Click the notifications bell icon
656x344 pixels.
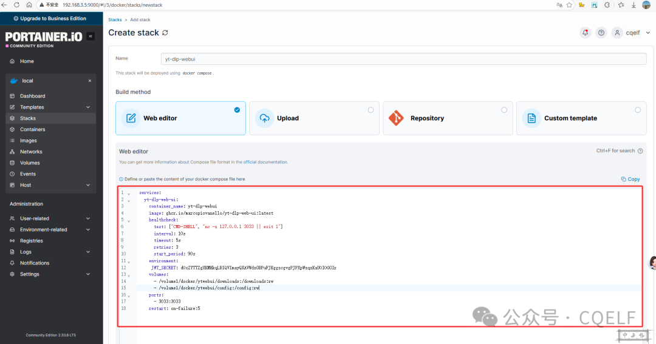pyautogui.click(x=585, y=33)
